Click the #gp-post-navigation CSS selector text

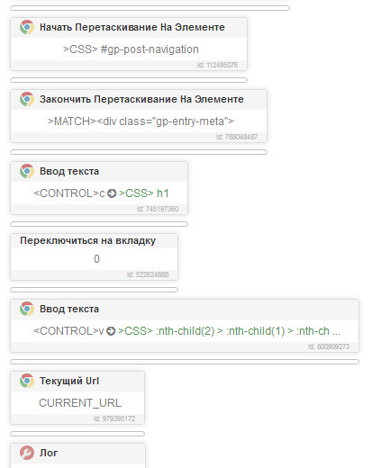(131, 49)
